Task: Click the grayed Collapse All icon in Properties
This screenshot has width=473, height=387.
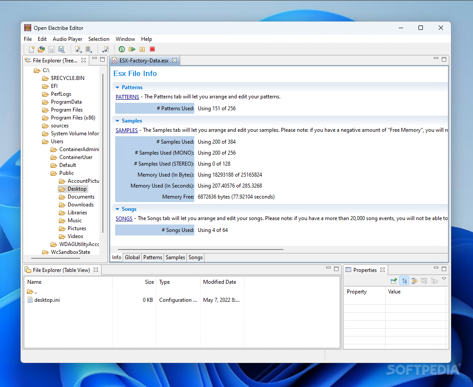Action: [434, 281]
